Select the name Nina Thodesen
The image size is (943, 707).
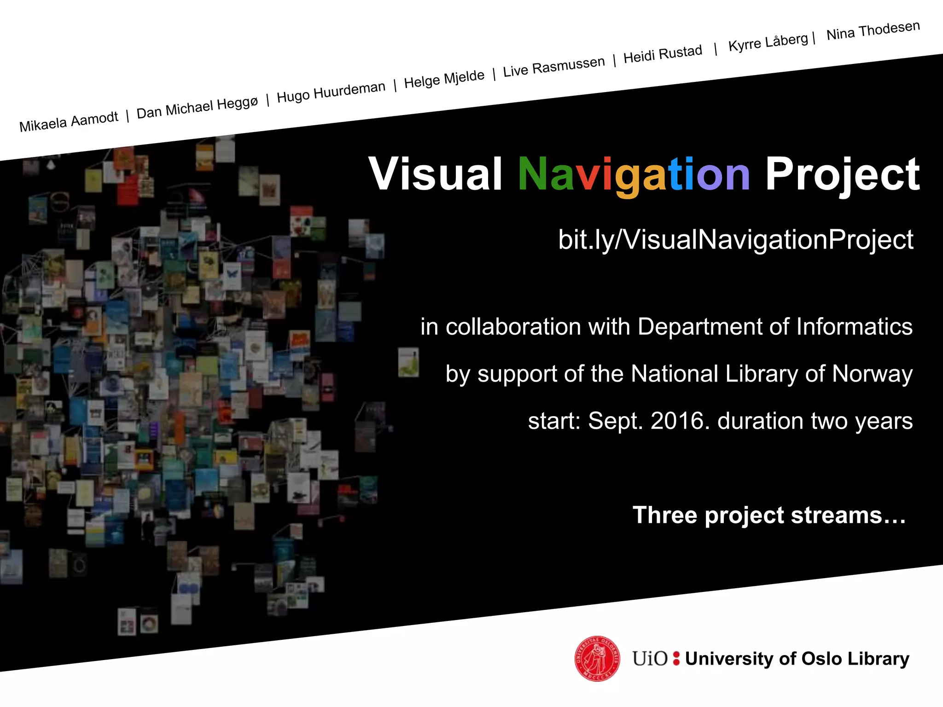coord(873,30)
